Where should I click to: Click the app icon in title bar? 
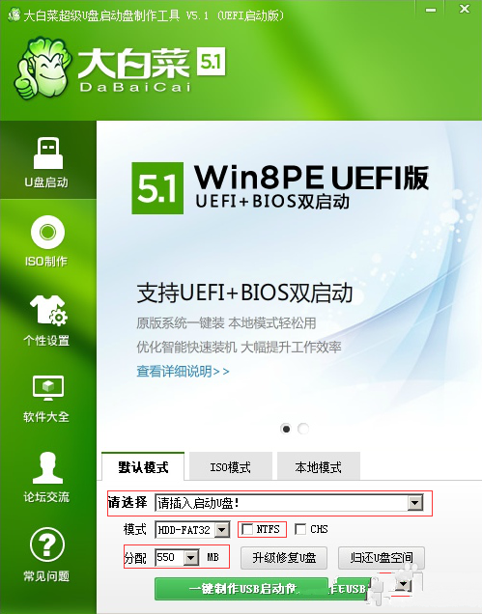click(x=14, y=14)
